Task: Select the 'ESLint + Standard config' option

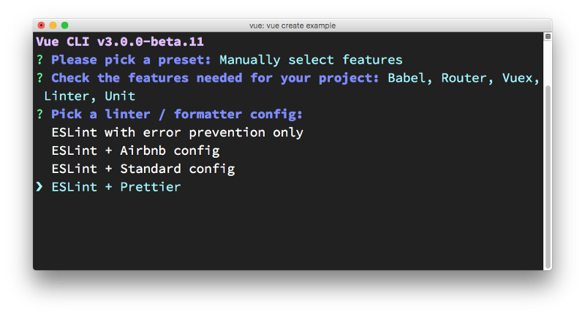Action: (x=143, y=169)
